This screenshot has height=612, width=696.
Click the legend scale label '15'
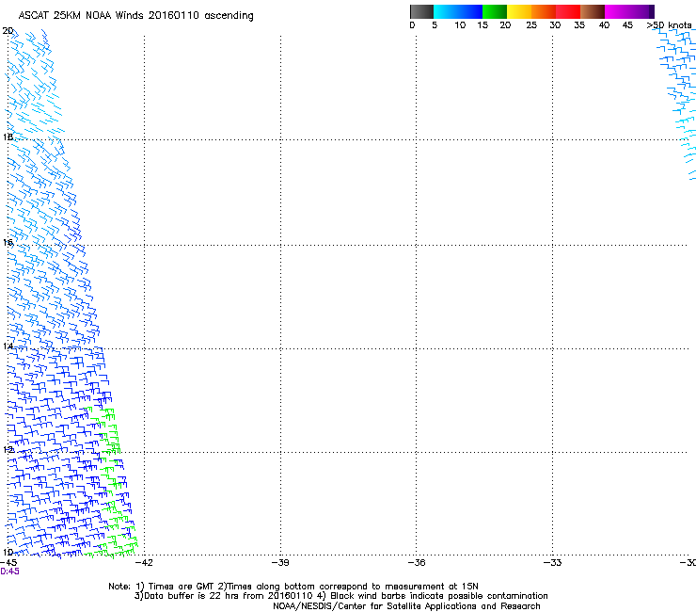click(x=482, y=25)
